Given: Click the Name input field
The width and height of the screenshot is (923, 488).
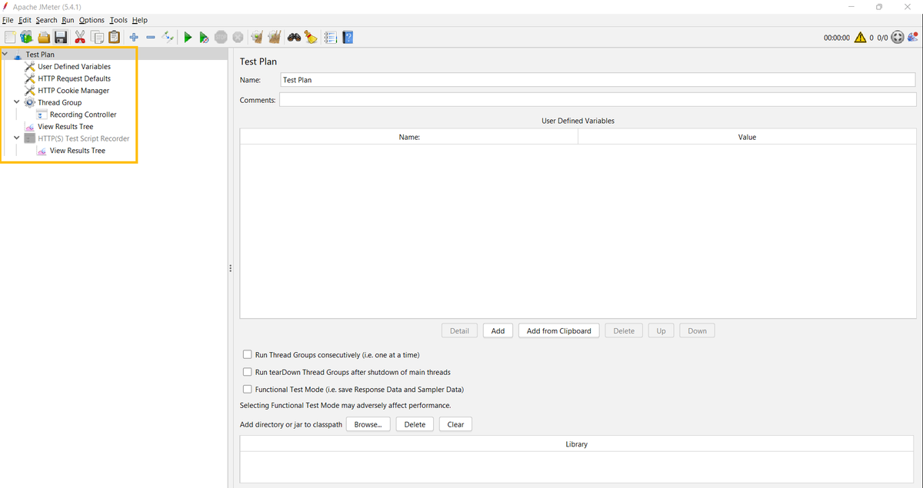Looking at the screenshot, I should point(598,80).
